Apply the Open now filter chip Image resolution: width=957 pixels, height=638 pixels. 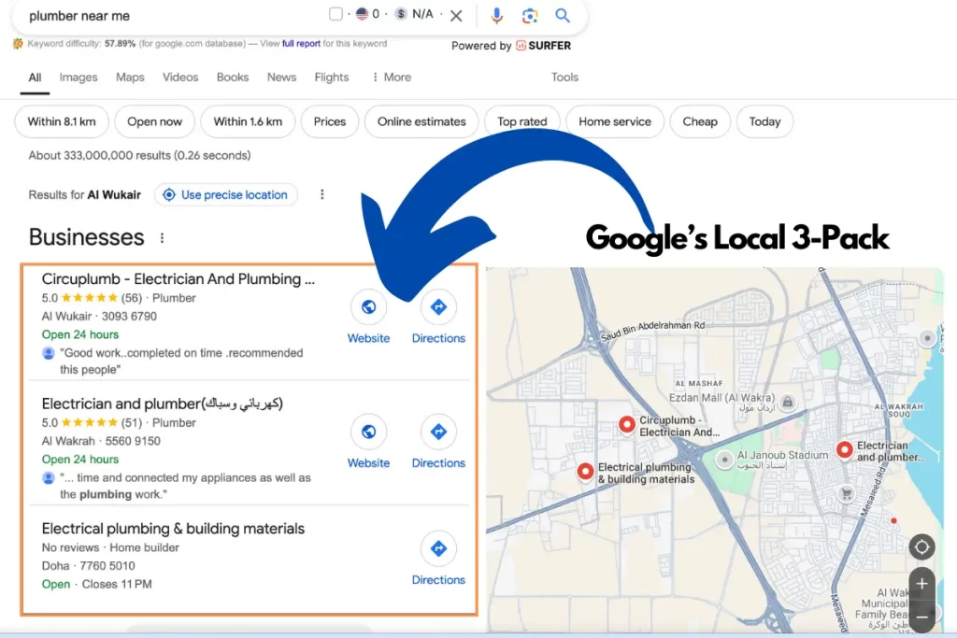coord(154,121)
